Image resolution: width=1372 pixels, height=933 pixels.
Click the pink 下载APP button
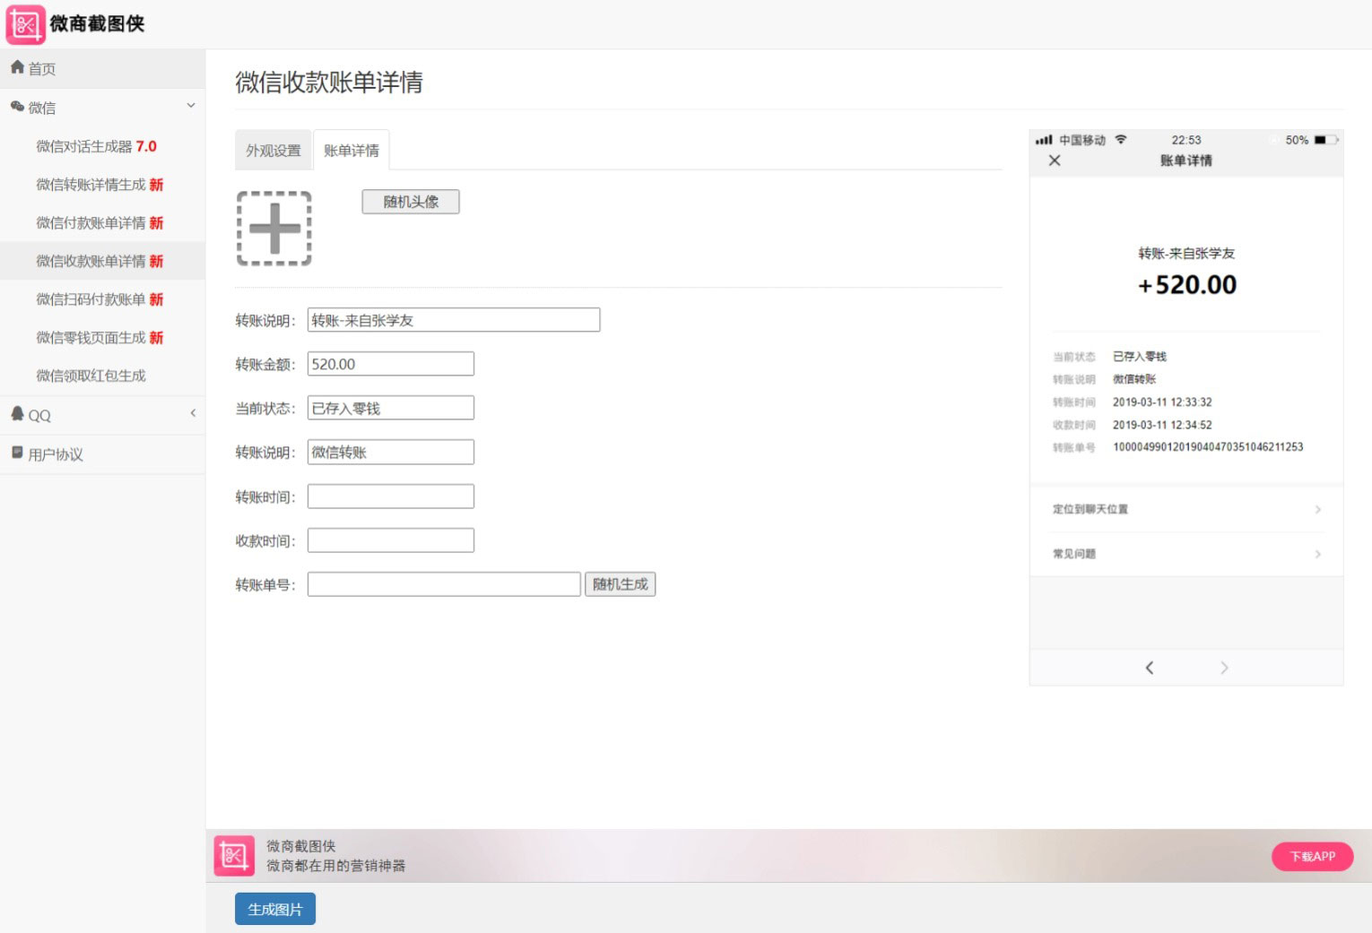pyautogui.click(x=1313, y=856)
